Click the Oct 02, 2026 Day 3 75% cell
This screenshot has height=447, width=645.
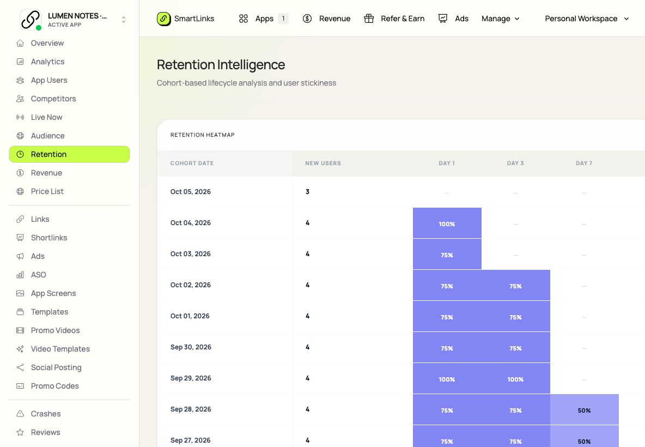coord(516,285)
